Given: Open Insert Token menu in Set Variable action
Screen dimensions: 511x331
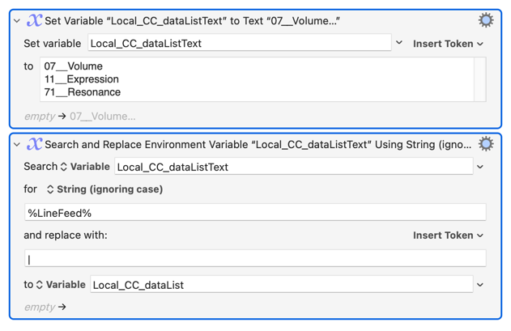Looking at the screenshot, I should (448, 44).
